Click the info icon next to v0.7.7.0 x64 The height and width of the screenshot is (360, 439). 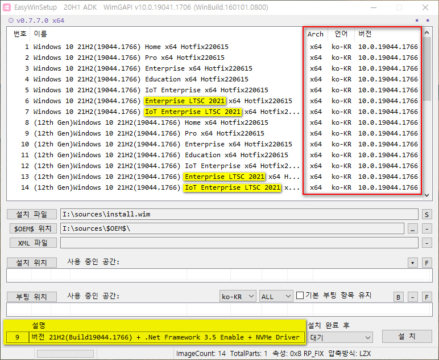(11, 21)
